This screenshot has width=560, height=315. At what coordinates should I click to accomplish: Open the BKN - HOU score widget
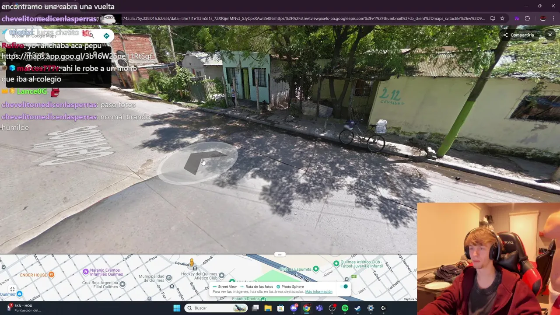coord(24,308)
